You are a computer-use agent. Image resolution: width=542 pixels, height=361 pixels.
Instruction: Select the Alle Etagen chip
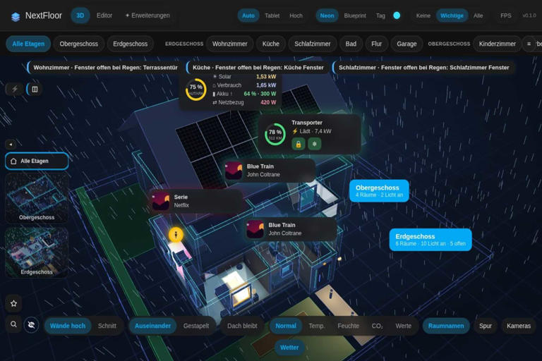(28, 44)
